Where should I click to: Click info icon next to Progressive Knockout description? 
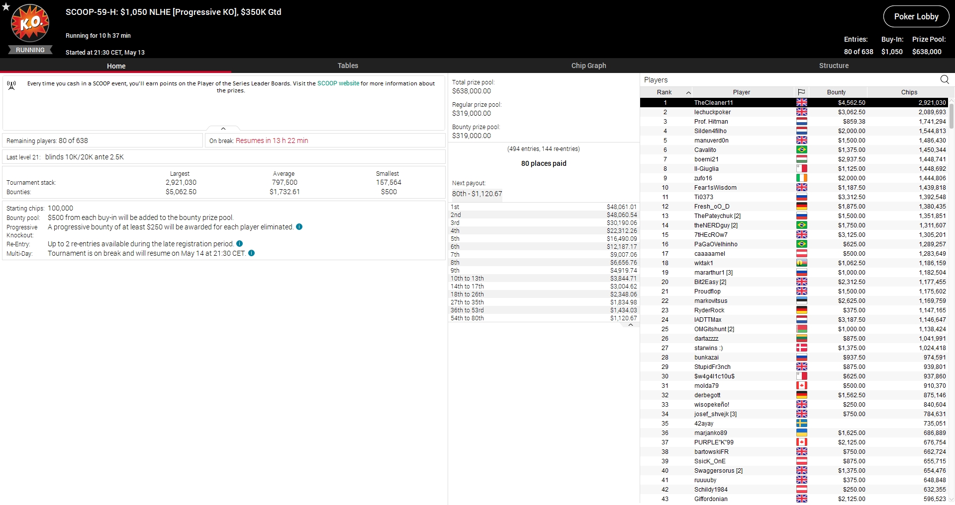(x=299, y=226)
